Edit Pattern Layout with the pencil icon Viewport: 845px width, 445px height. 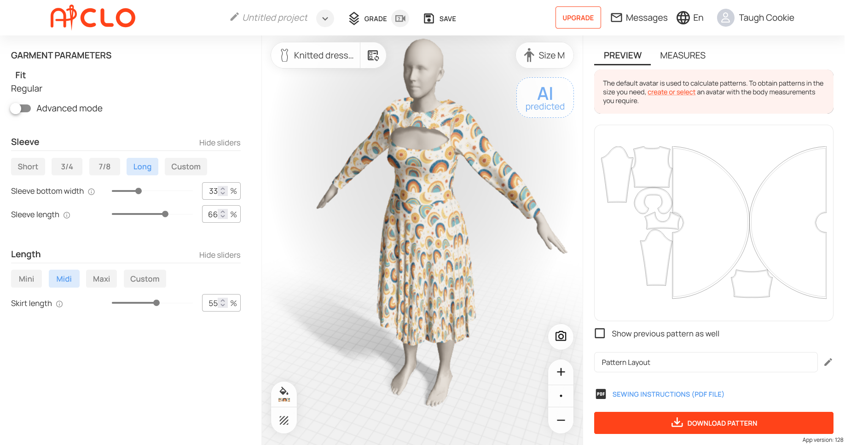coord(828,362)
